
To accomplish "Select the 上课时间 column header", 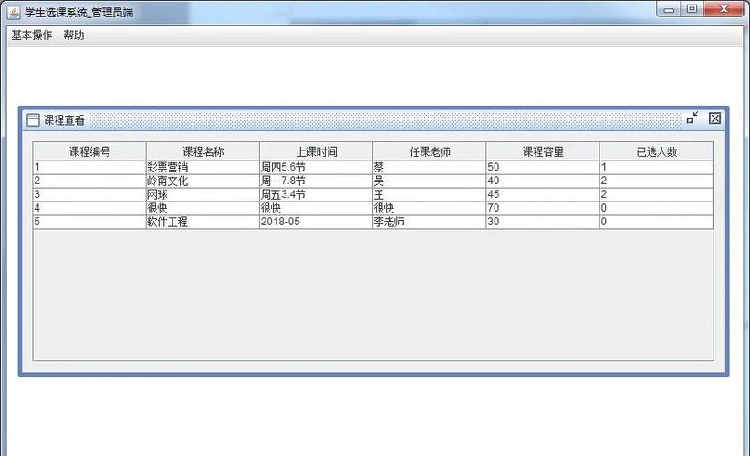I will coord(316,151).
